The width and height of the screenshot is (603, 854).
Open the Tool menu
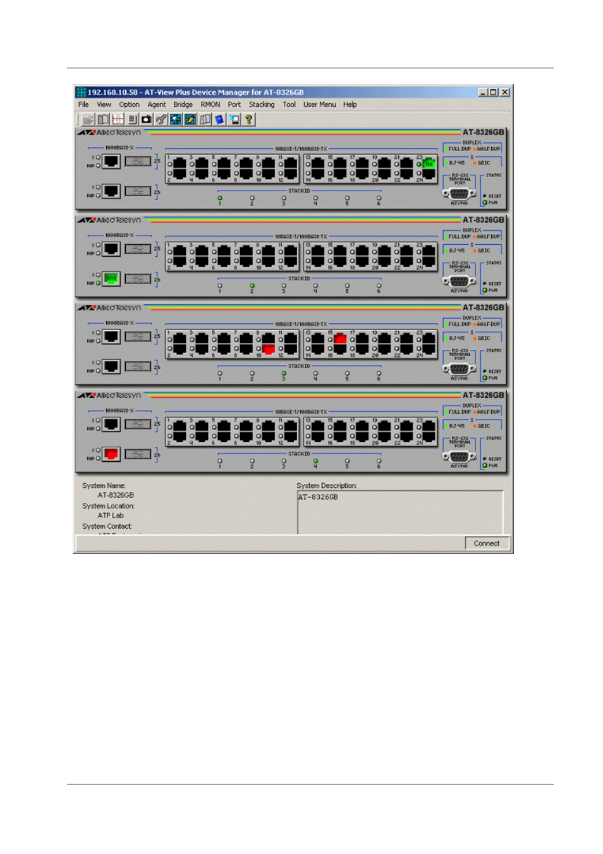[x=289, y=105]
